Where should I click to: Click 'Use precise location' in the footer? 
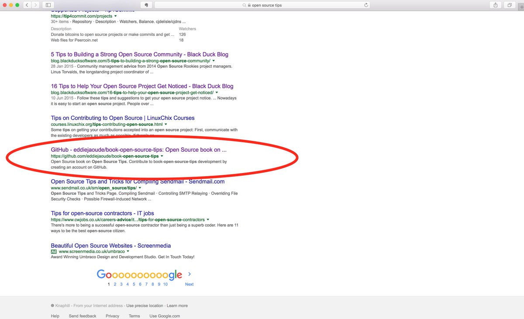click(x=145, y=306)
